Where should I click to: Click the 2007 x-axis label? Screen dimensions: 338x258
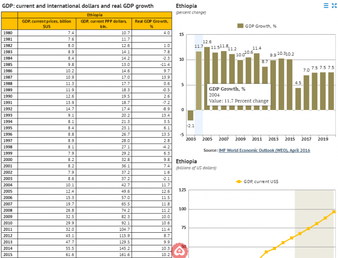point(224,139)
